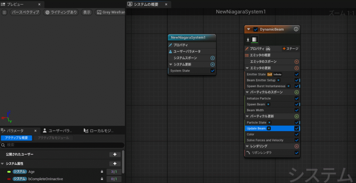
Task: Open the 表示 viewport options dropdown
Action: point(87,12)
